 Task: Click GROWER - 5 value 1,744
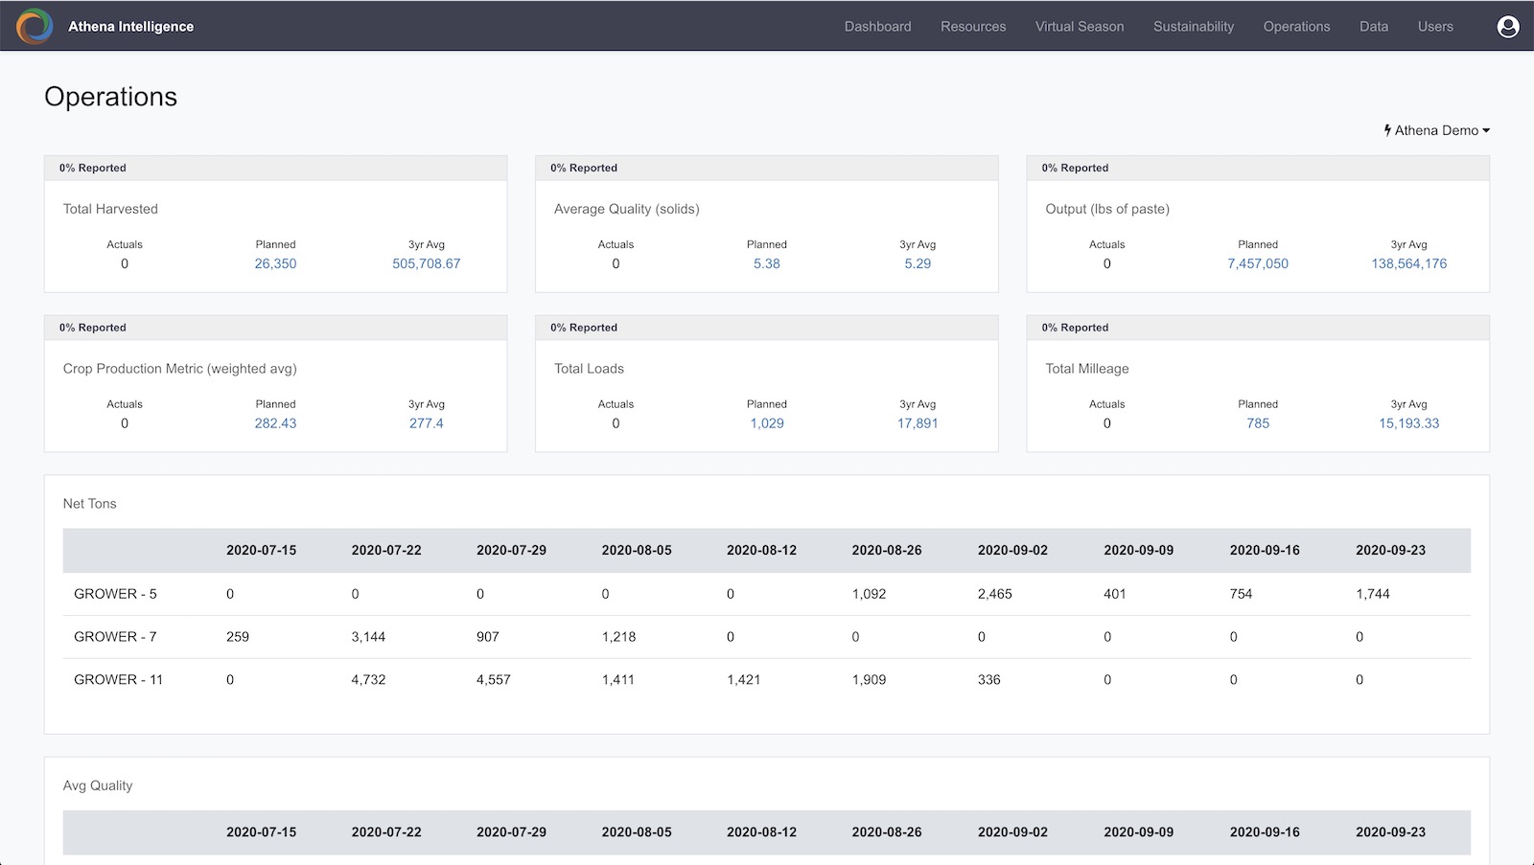1373,594
